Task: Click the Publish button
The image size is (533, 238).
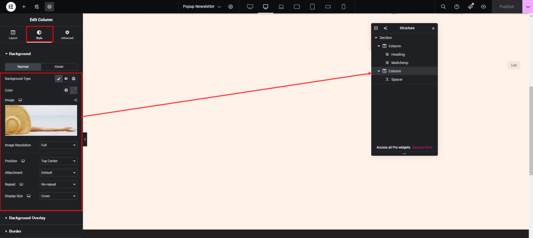Action: coord(507,7)
